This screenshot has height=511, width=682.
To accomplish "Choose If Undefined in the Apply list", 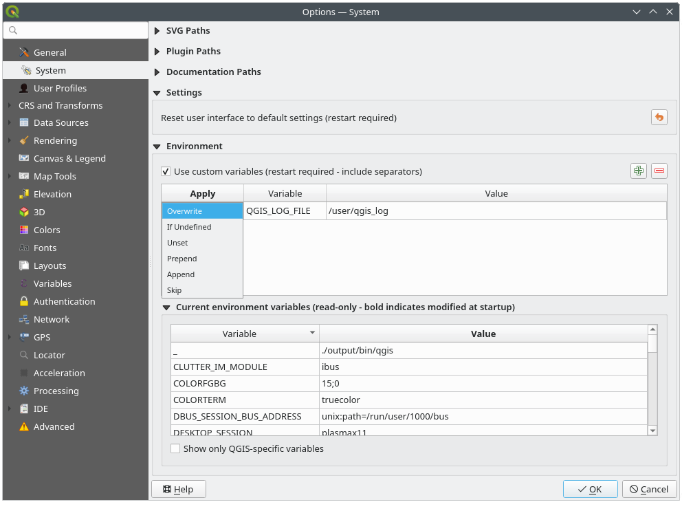I will point(189,227).
